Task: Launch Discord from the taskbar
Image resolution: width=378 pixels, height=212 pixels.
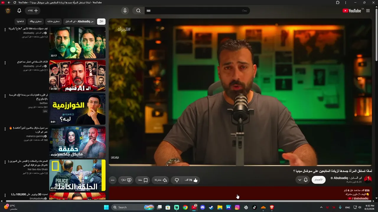Action: coord(203,207)
